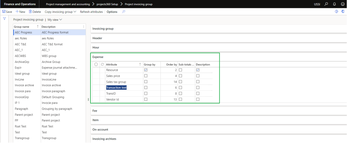348x146 pixels.
Task: Click the Description column header in group list
Action: click(x=49, y=26)
